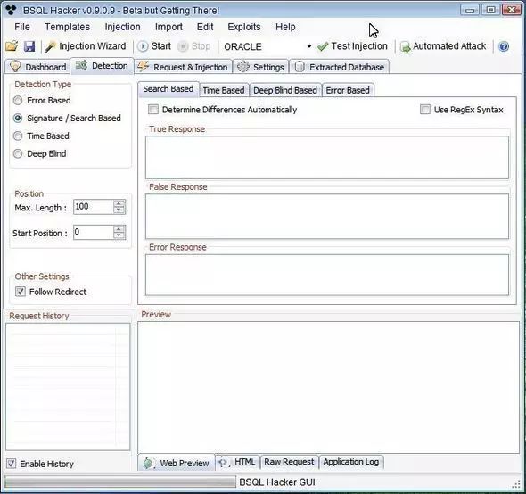Select Deep Blind detection radio button

click(18, 153)
